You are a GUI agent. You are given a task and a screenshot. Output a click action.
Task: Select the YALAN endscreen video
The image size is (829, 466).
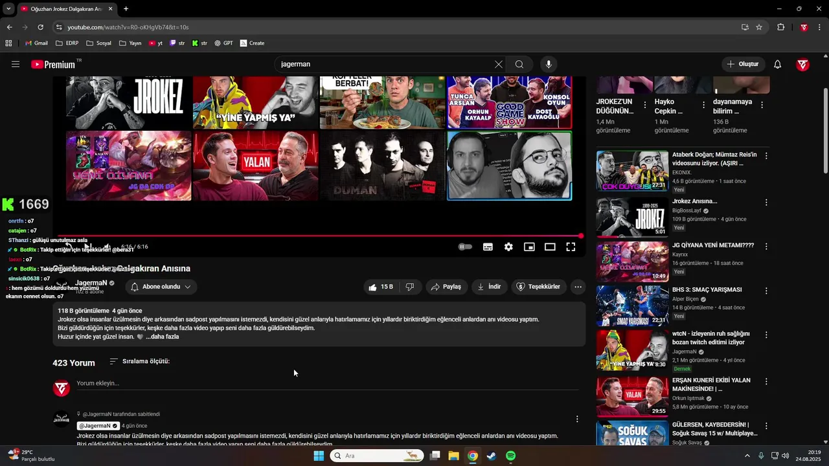pyautogui.click(x=255, y=166)
